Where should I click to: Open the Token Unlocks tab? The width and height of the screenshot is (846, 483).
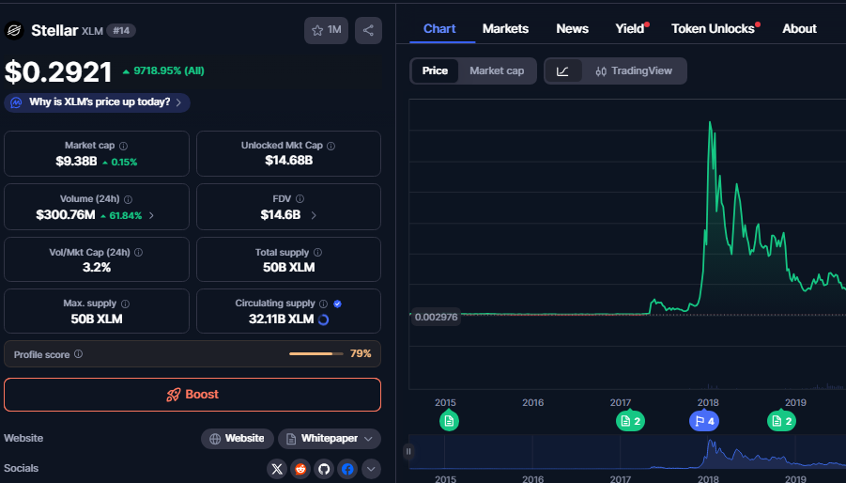point(713,28)
